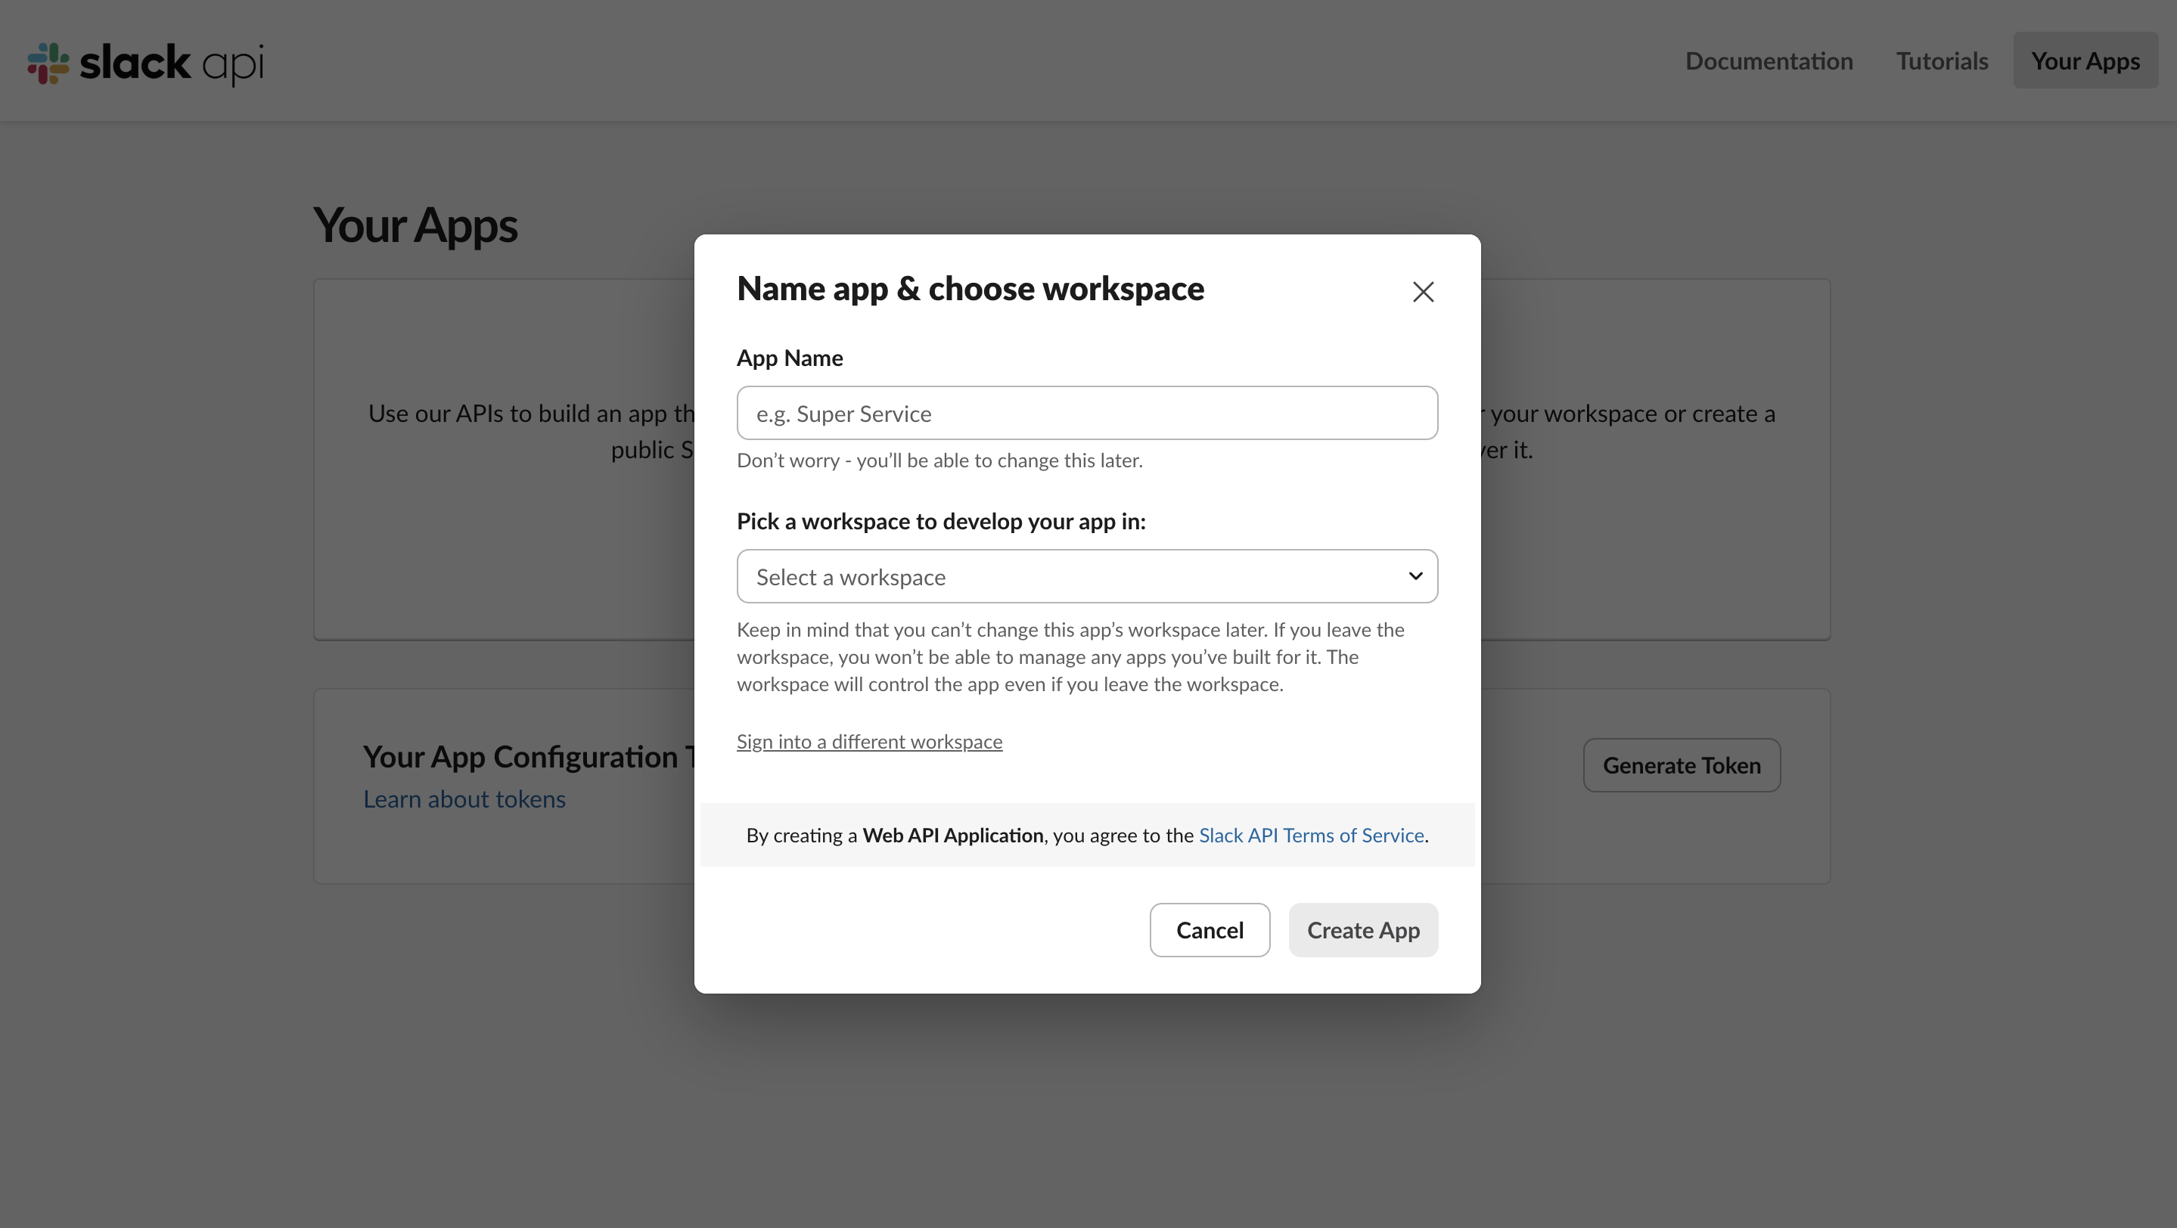The image size is (2177, 1228).
Task: Click the chevron on the workspace selector
Action: 1415,575
